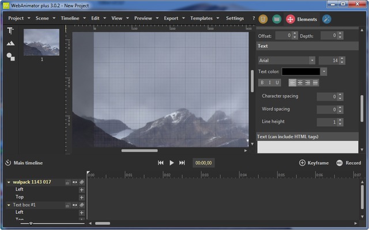Viewport: 369px width, 230px height.
Task: Select scene 1 thumbnail
Action: [x=42, y=42]
